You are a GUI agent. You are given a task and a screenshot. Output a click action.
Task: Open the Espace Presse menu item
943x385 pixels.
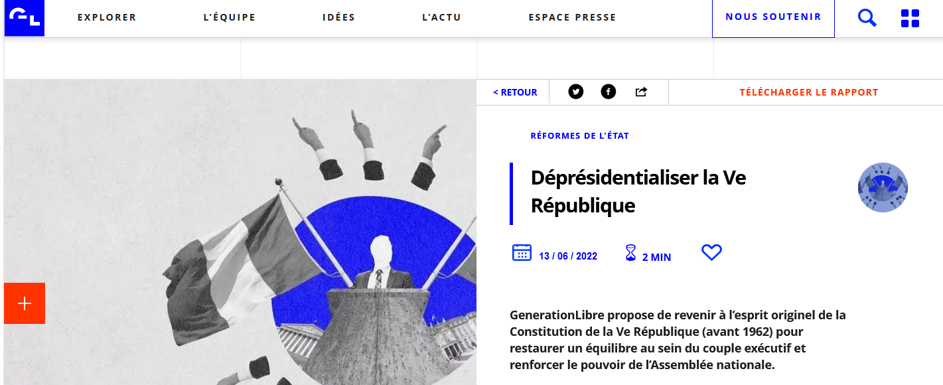572,18
